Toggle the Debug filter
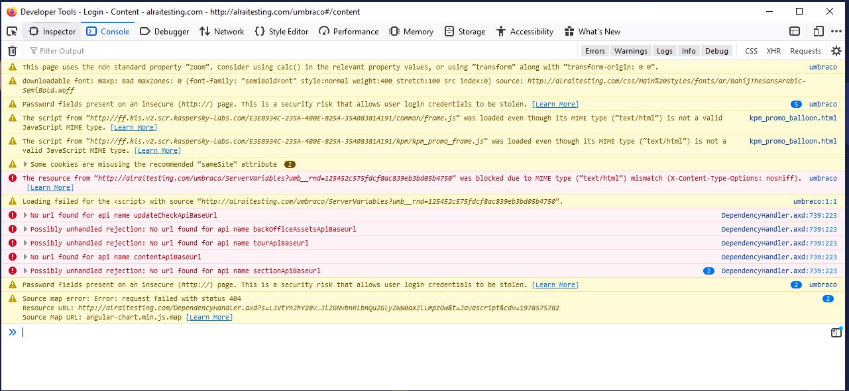The image size is (849, 391). click(716, 51)
